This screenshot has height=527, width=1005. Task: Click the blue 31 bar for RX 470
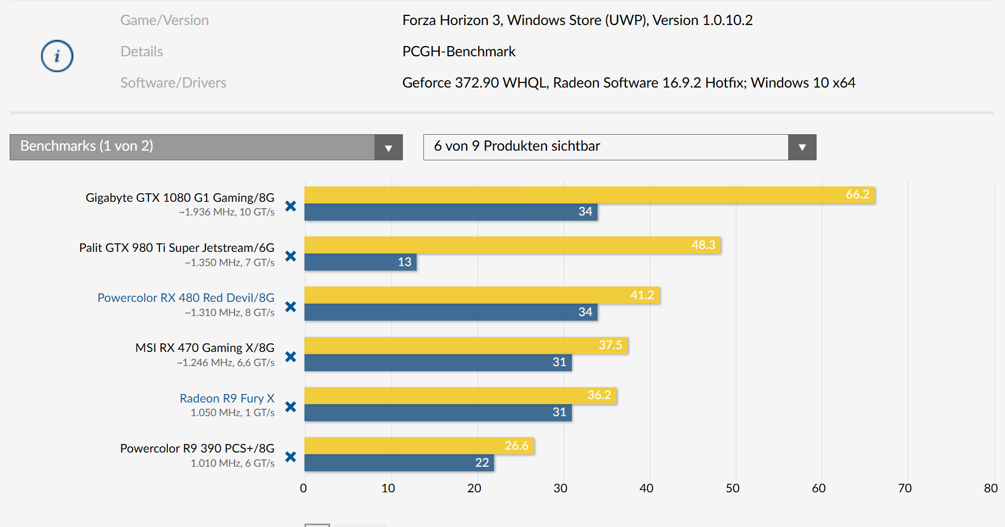tap(438, 363)
